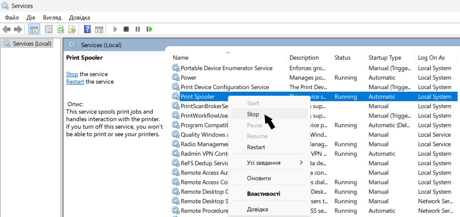Open the Вигляд menu
This screenshot has width=460, height=217.
point(52,18)
